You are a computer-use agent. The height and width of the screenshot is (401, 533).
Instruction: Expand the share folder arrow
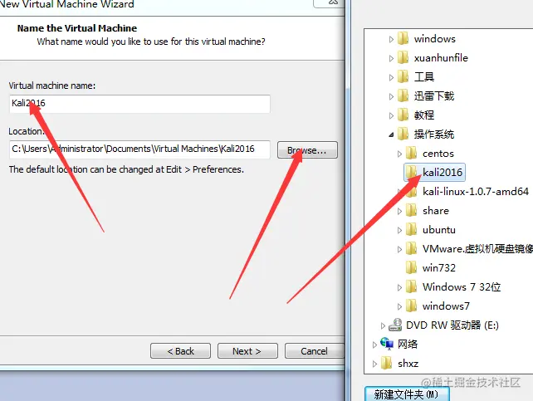[400, 212]
